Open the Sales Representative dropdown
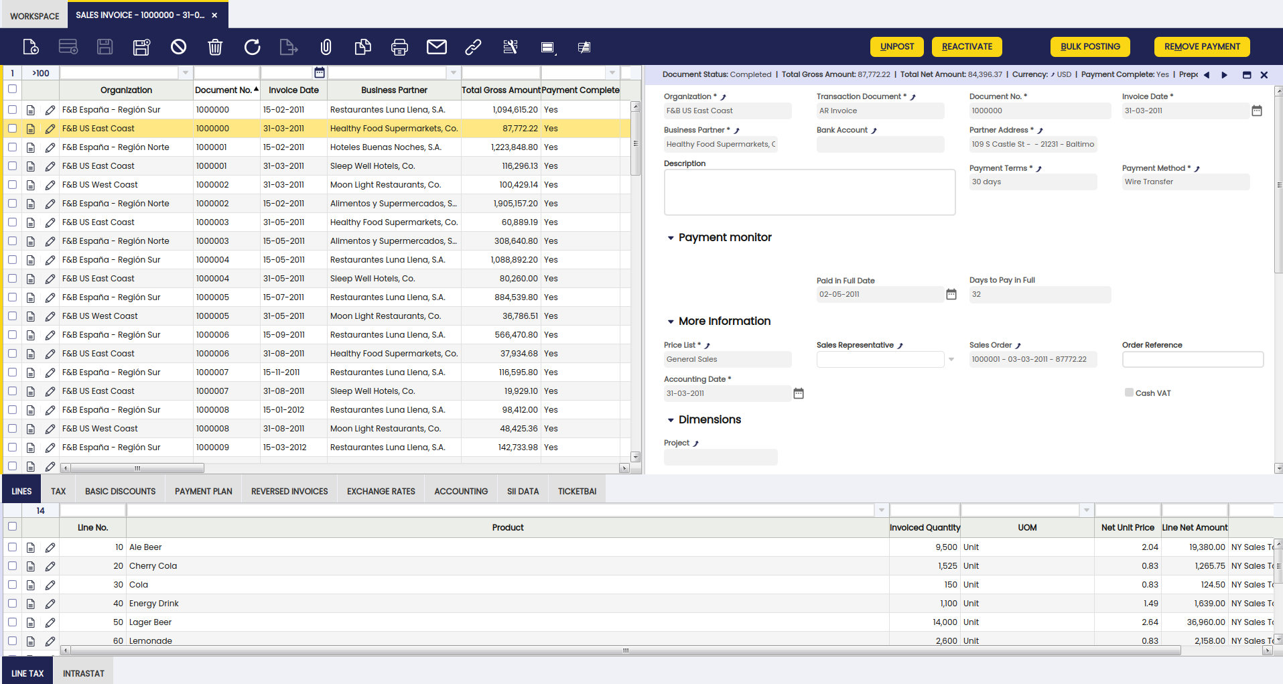The image size is (1283, 684). pyautogui.click(x=951, y=360)
